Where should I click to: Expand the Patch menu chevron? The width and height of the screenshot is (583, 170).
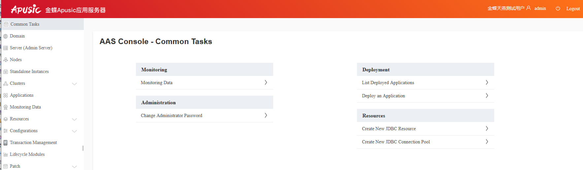(x=75, y=167)
